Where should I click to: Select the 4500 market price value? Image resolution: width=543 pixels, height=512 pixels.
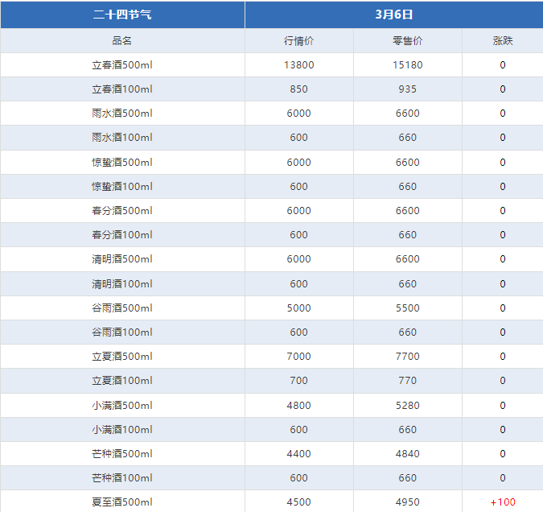tap(299, 502)
